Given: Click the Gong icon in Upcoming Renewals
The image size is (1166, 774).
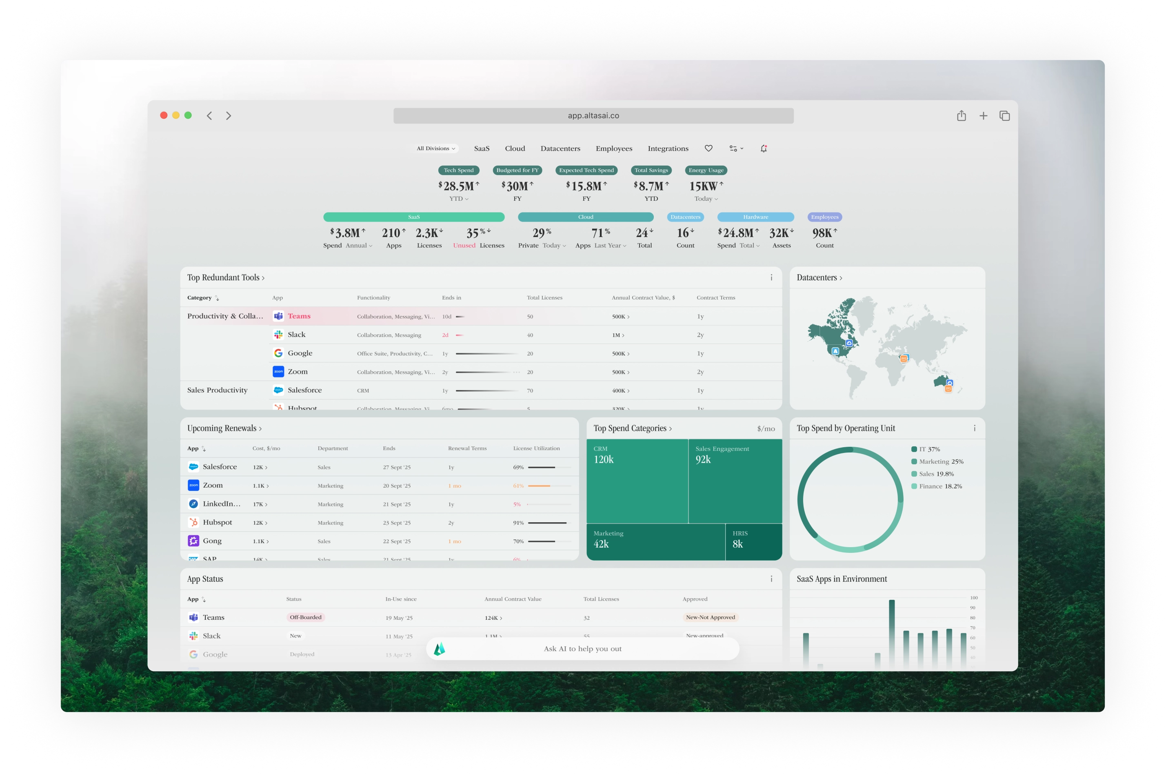Looking at the screenshot, I should point(193,541).
